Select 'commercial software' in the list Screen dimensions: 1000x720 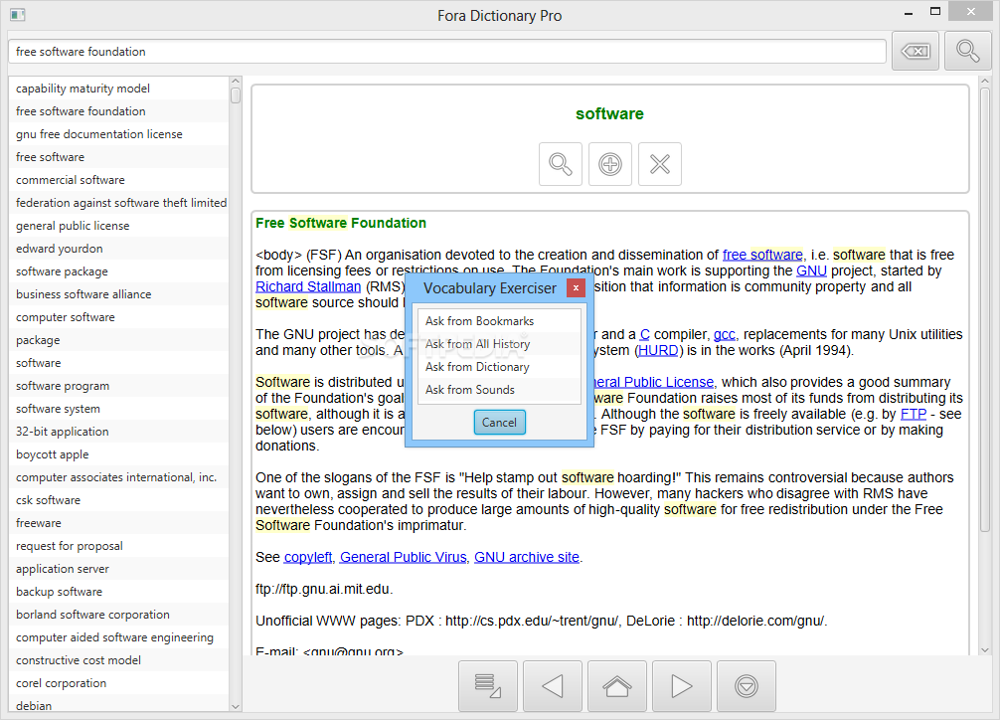coord(119,180)
